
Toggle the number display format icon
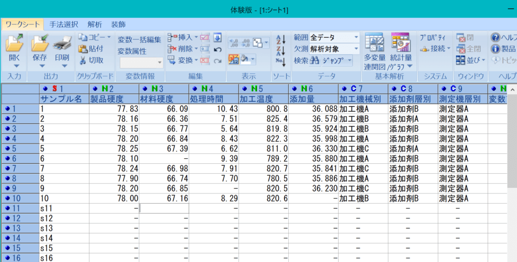234,59
